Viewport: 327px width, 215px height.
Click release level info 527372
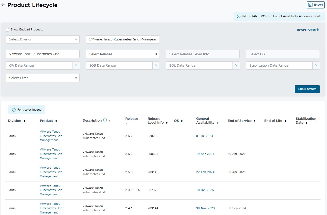tap(153, 190)
